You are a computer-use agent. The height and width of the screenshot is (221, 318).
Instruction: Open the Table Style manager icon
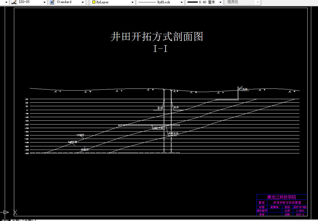52,2
